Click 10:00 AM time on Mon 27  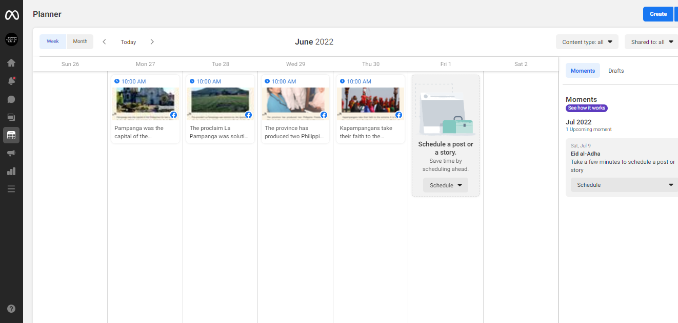[133, 81]
